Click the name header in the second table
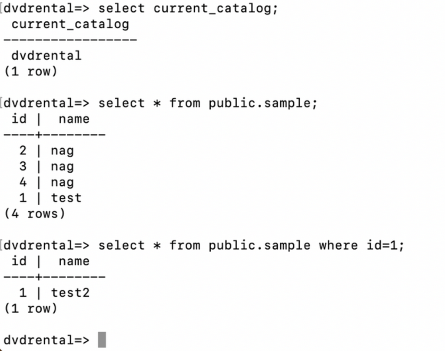The height and width of the screenshot is (351, 445). (74, 261)
